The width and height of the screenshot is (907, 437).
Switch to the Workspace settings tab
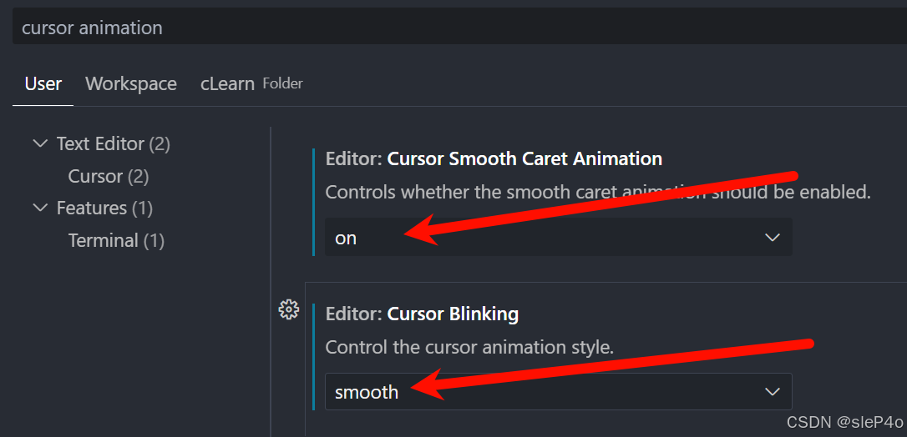131,83
